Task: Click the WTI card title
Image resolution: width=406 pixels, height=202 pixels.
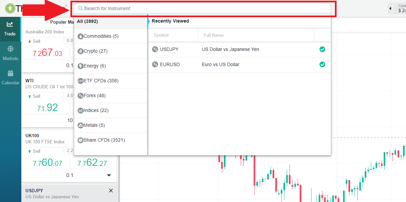Action: click(29, 81)
